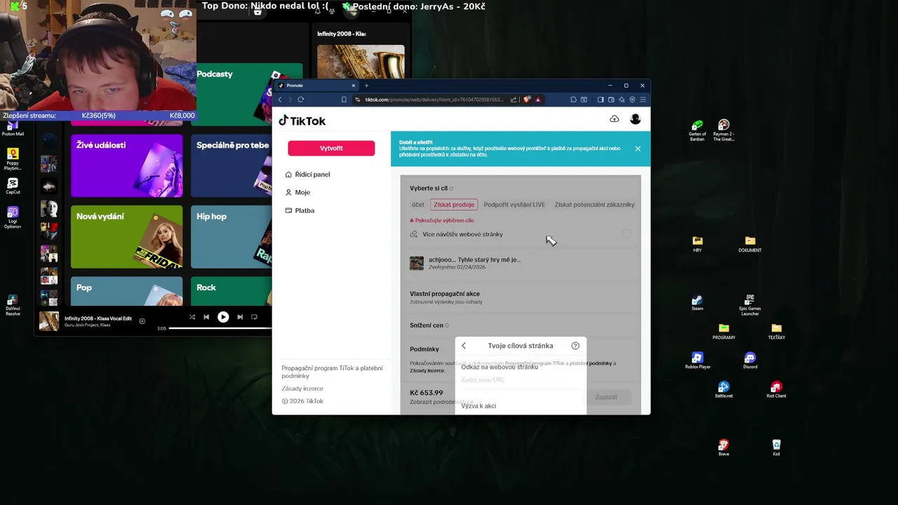Open the Roblox Player desktop shortcut
The width and height of the screenshot is (898, 505).
point(697,361)
